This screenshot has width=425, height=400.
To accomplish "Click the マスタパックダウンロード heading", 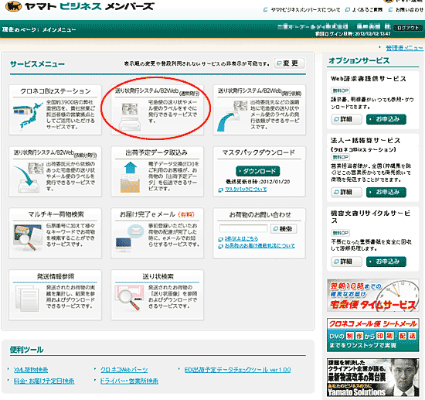I will coord(258,152).
